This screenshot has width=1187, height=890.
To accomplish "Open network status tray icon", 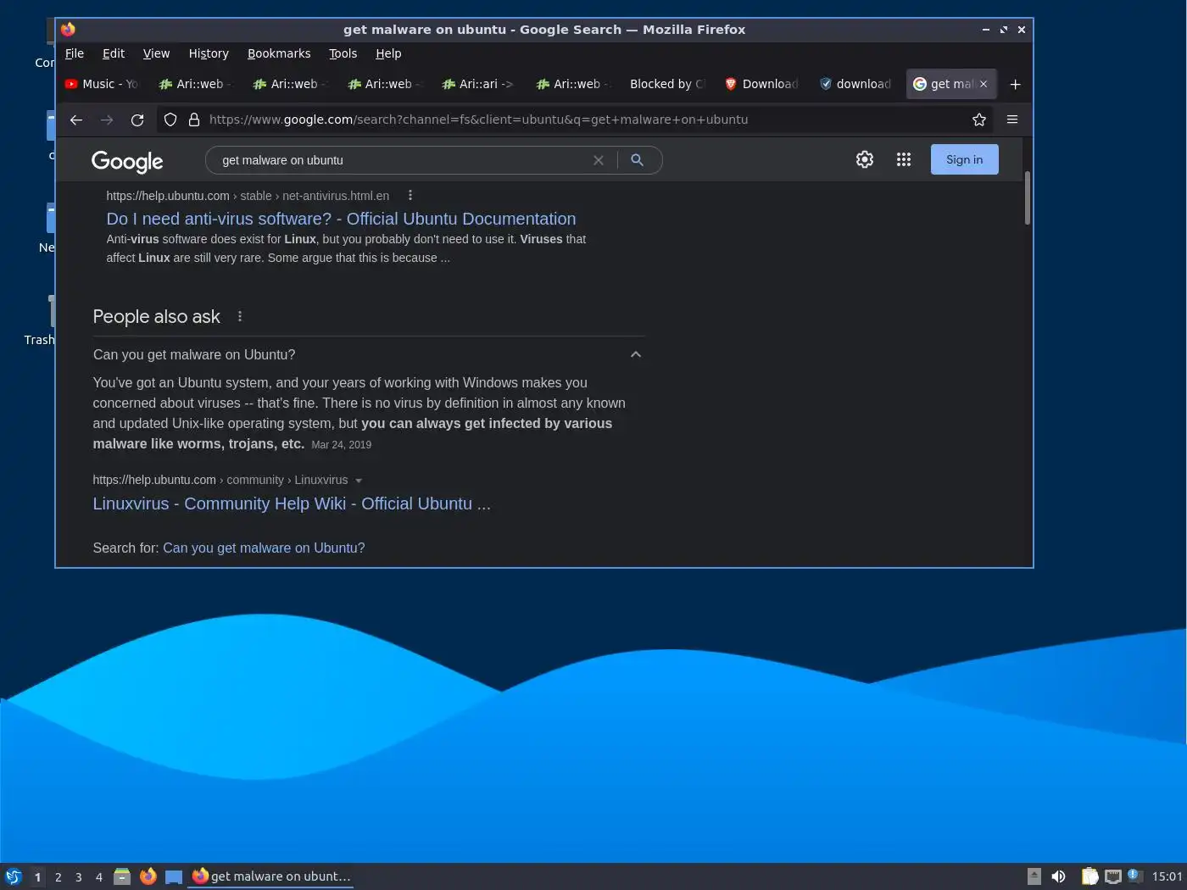I will point(1113,876).
